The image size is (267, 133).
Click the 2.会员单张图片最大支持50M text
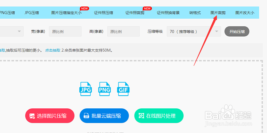(87, 50)
